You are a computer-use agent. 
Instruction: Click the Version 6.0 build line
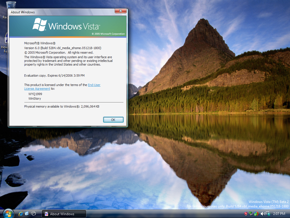click(63, 48)
